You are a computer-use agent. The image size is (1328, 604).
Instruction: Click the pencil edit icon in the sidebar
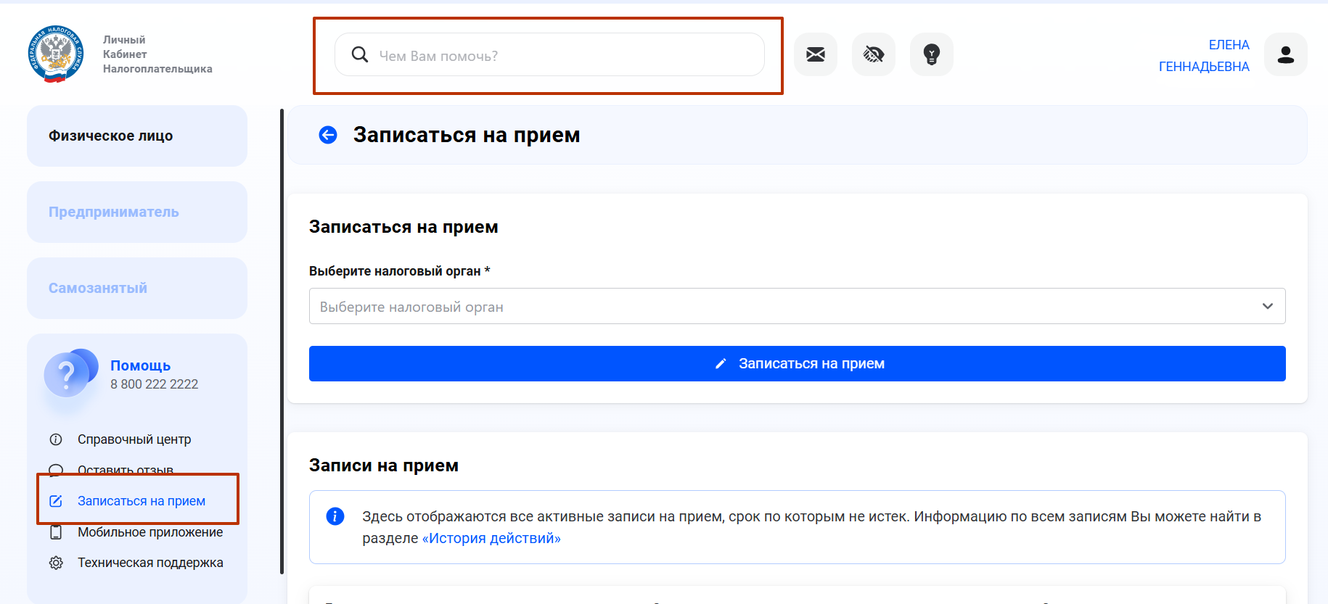pyautogui.click(x=56, y=501)
